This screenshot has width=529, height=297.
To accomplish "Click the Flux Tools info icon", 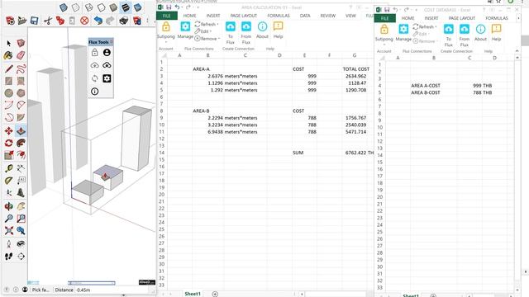I will tap(95, 92).
